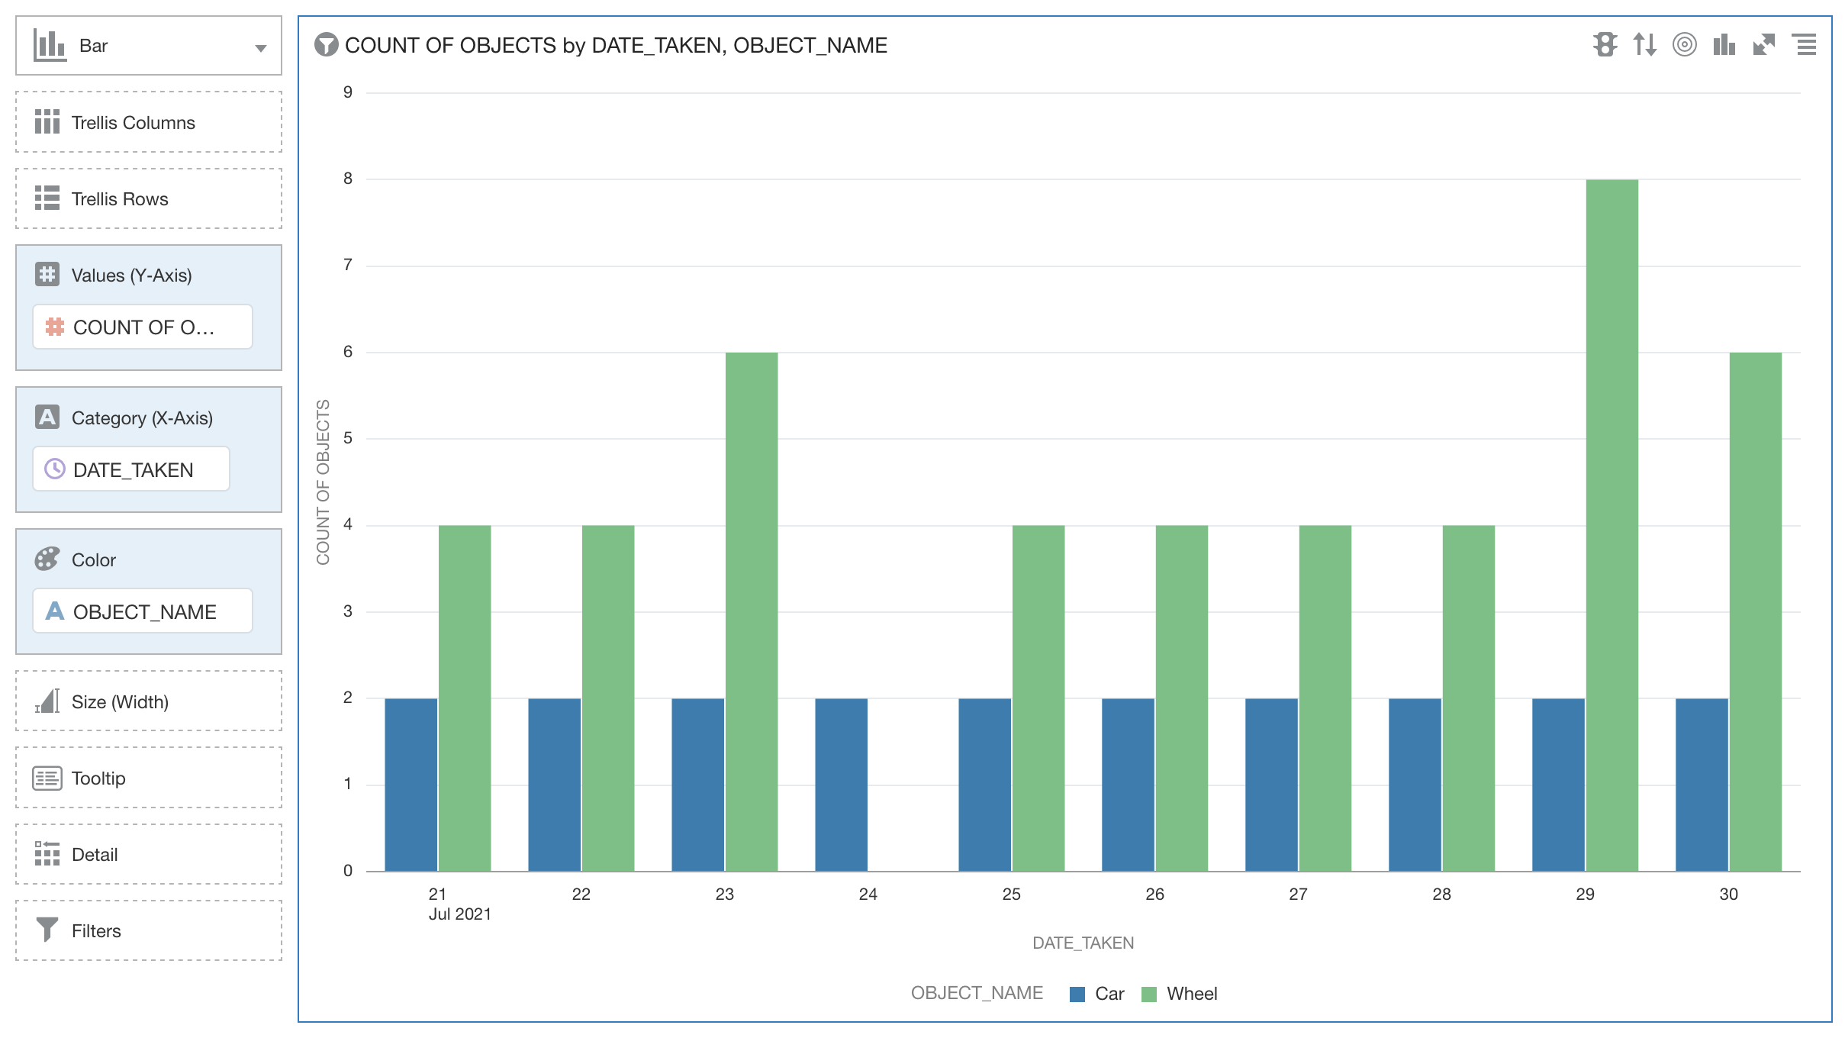Click the DATE_TAKEN category pill
The width and height of the screenshot is (1845, 1038).
(133, 469)
